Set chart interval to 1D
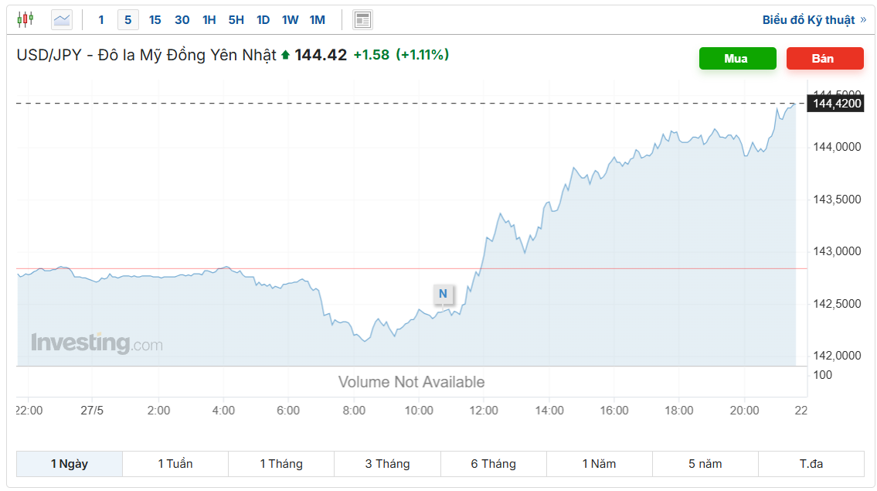The image size is (877, 491). [x=263, y=20]
